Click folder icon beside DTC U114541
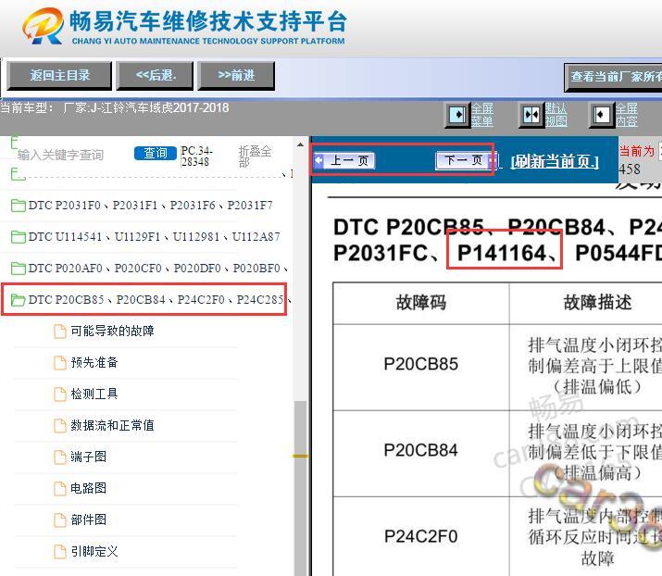This screenshot has width=662, height=576. coord(18,237)
